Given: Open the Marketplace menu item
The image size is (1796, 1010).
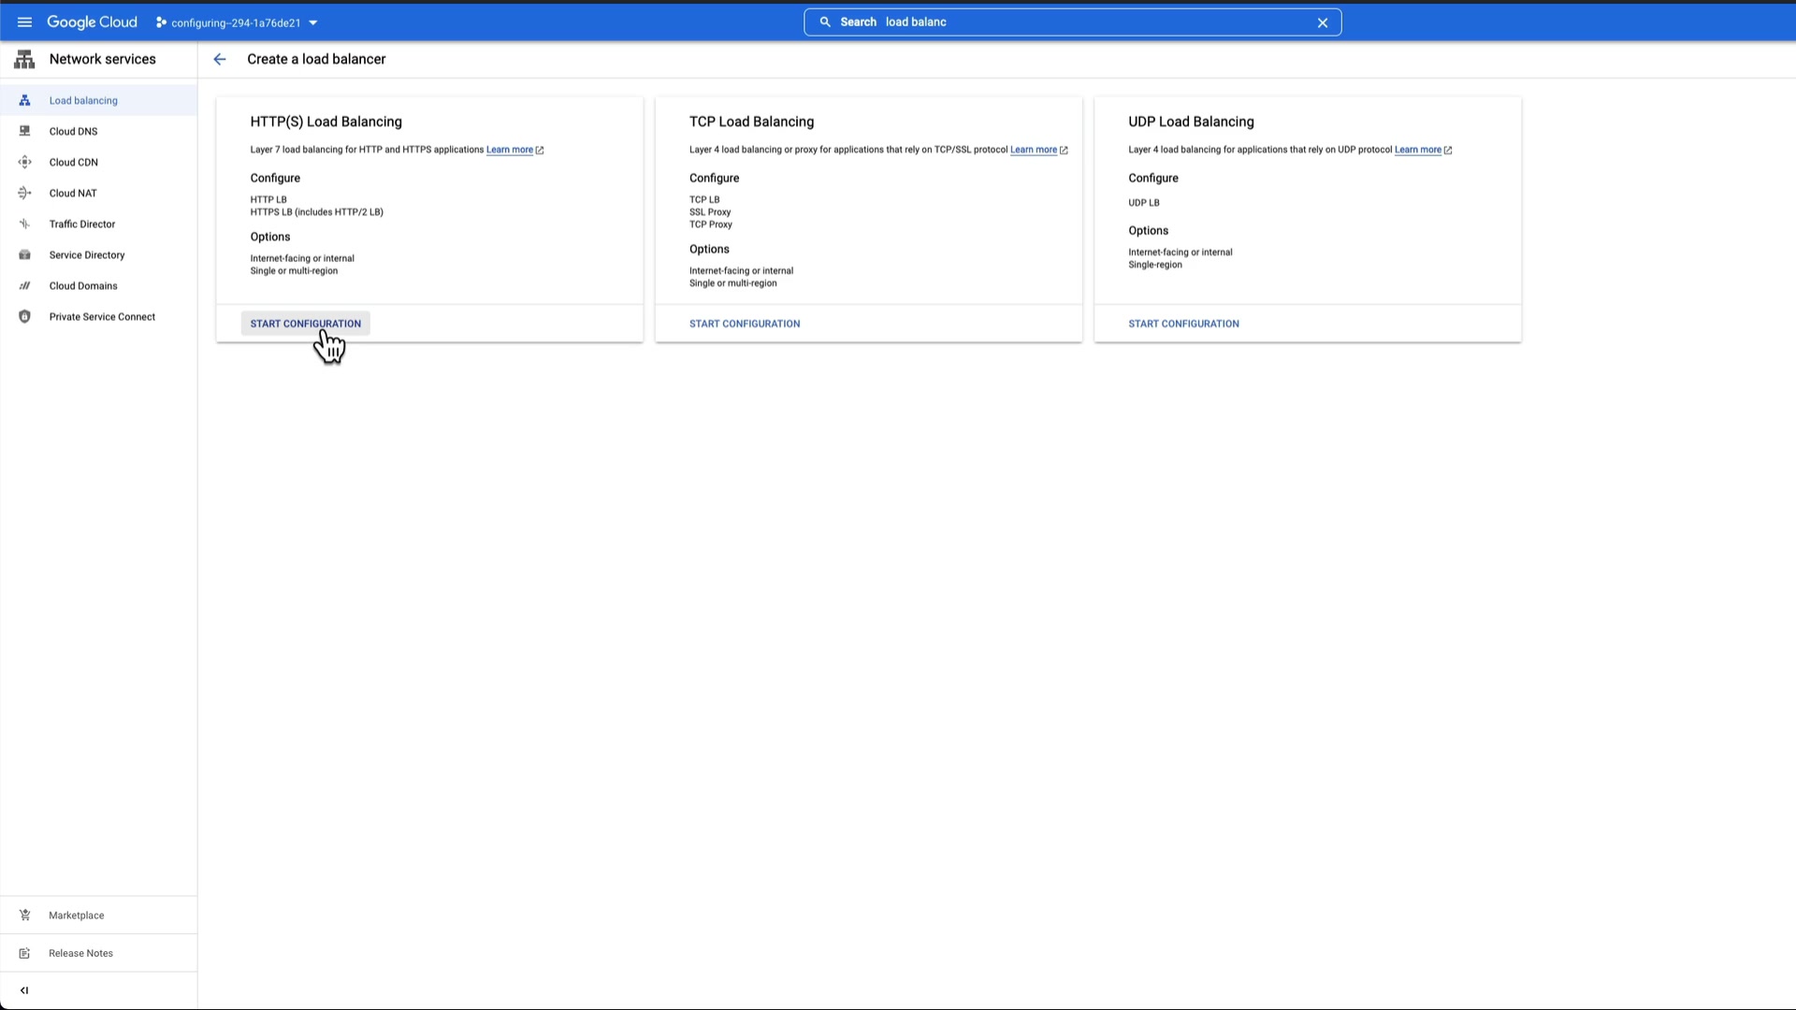Looking at the screenshot, I should coord(77,916).
